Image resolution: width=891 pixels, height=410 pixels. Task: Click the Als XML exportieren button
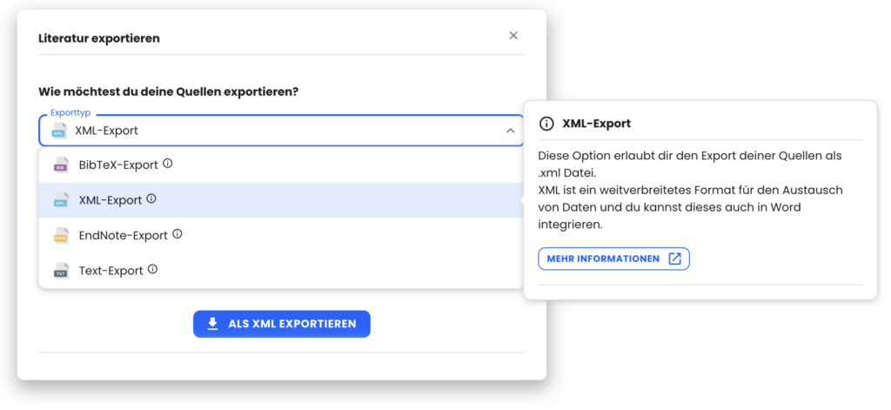(x=282, y=324)
